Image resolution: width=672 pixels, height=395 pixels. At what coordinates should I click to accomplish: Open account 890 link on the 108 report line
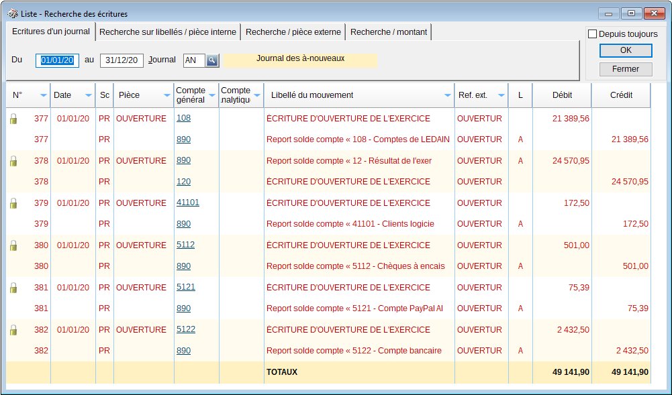pyautogui.click(x=183, y=139)
